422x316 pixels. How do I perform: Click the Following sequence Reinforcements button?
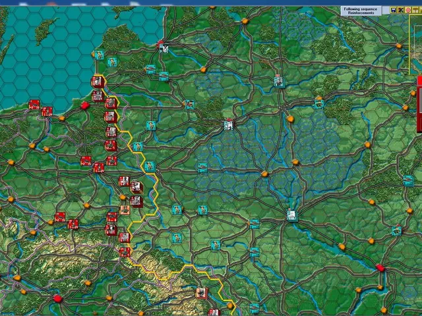tap(361, 11)
